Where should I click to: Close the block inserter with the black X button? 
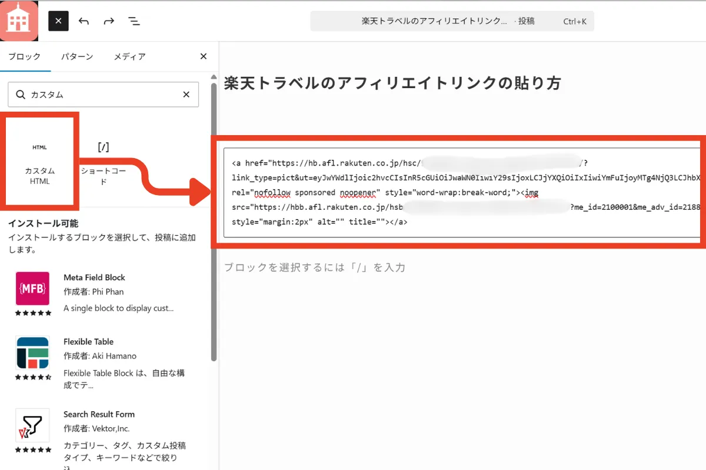(58, 21)
